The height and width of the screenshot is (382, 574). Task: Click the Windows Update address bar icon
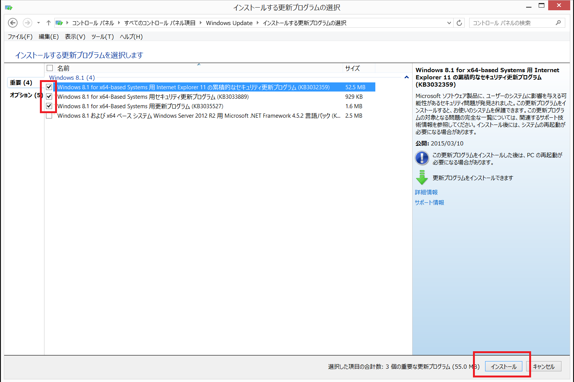[x=59, y=23]
